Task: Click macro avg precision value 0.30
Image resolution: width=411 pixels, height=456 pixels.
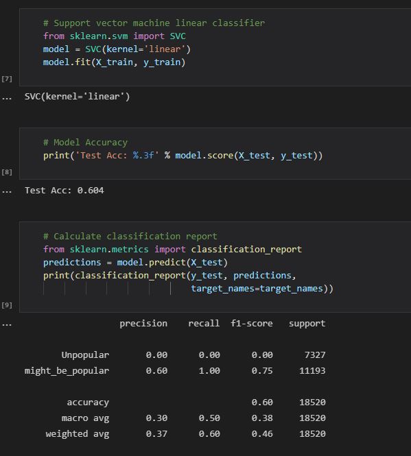Action: [x=156, y=418]
